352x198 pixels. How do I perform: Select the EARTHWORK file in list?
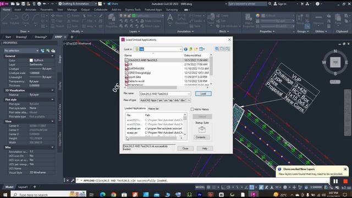(x=136, y=68)
